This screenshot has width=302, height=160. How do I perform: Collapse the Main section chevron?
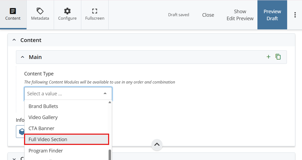click(23, 57)
